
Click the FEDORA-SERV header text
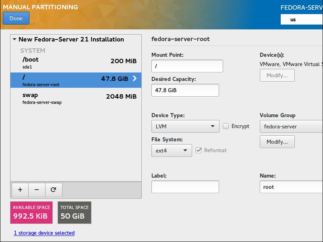302,8
